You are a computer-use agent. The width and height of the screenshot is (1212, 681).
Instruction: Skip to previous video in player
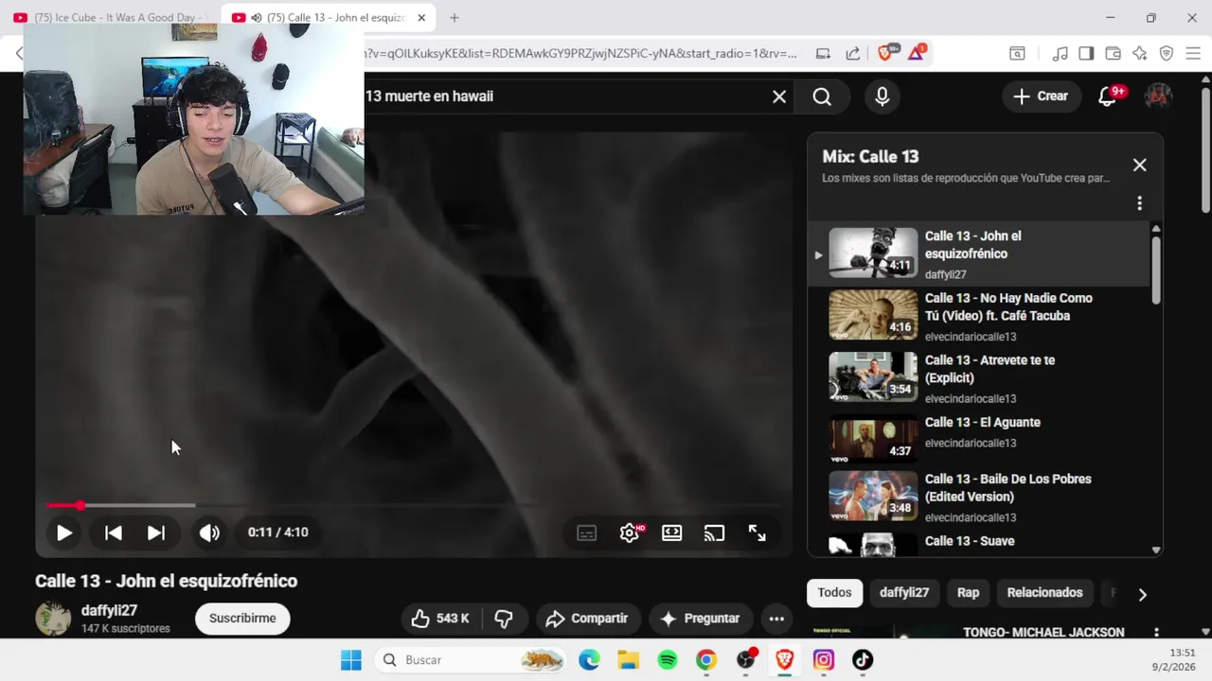[x=113, y=533]
